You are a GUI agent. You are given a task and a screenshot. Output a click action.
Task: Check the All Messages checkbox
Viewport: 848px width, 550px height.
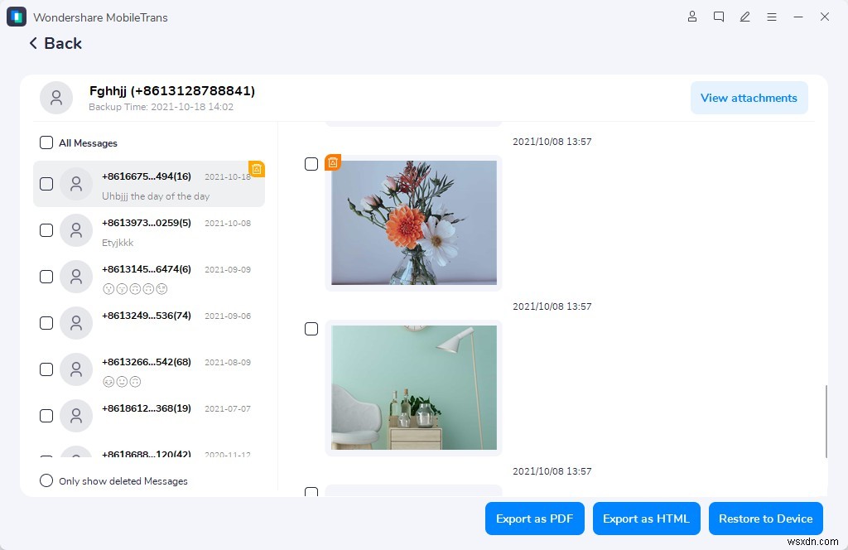pyautogui.click(x=46, y=142)
